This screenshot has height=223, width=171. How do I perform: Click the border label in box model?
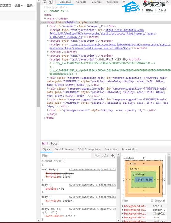pos(134,169)
